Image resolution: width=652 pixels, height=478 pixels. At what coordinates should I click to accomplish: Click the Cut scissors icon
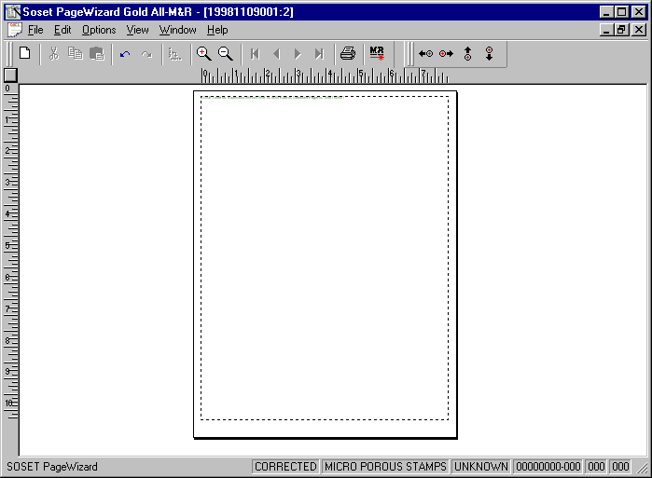(53, 54)
